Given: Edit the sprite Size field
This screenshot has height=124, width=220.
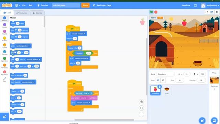Looking at the screenshot, I should pyautogui.click(x=179, y=80).
